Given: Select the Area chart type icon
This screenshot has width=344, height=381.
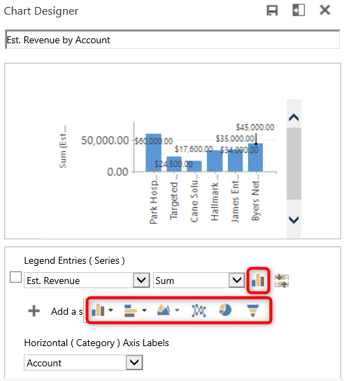Looking at the screenshot, I should (x=164, y=310).
